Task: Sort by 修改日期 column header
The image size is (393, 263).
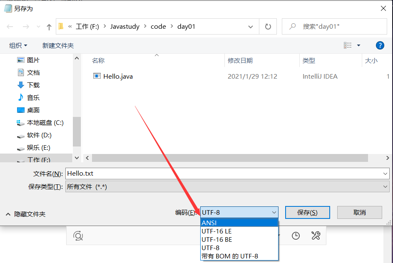Action: click(240, 61)
